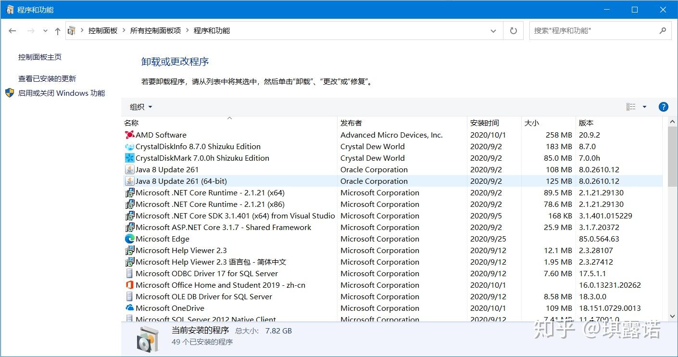The height and width of the screenshot is (357, 678).
Task: Click the Microsoft .NET Core Runtime (x64) icon
Action: click(x=129, y=193)
